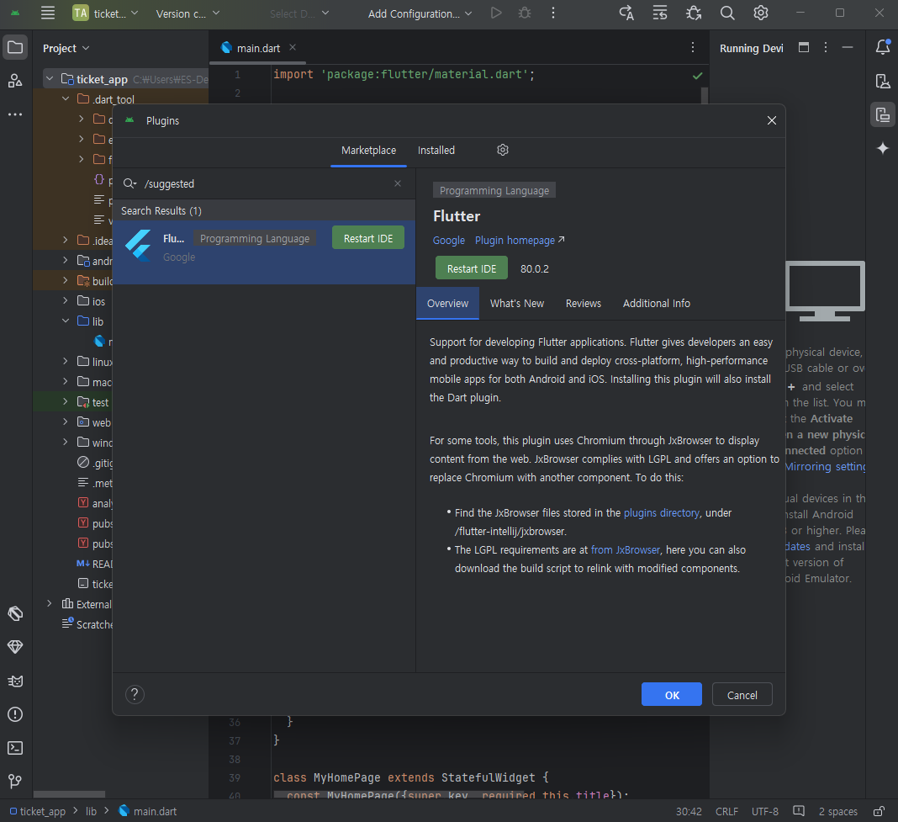Select the What's New tab
The image size is (898, 822).
coord(516,303)
